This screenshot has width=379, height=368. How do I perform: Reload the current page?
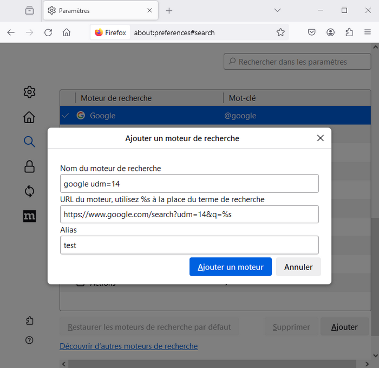tap(48, 32)
